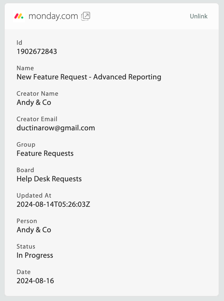Click the 'Person' field label
This screenshot has width=224, height=301.
click(x=27, y=221)
